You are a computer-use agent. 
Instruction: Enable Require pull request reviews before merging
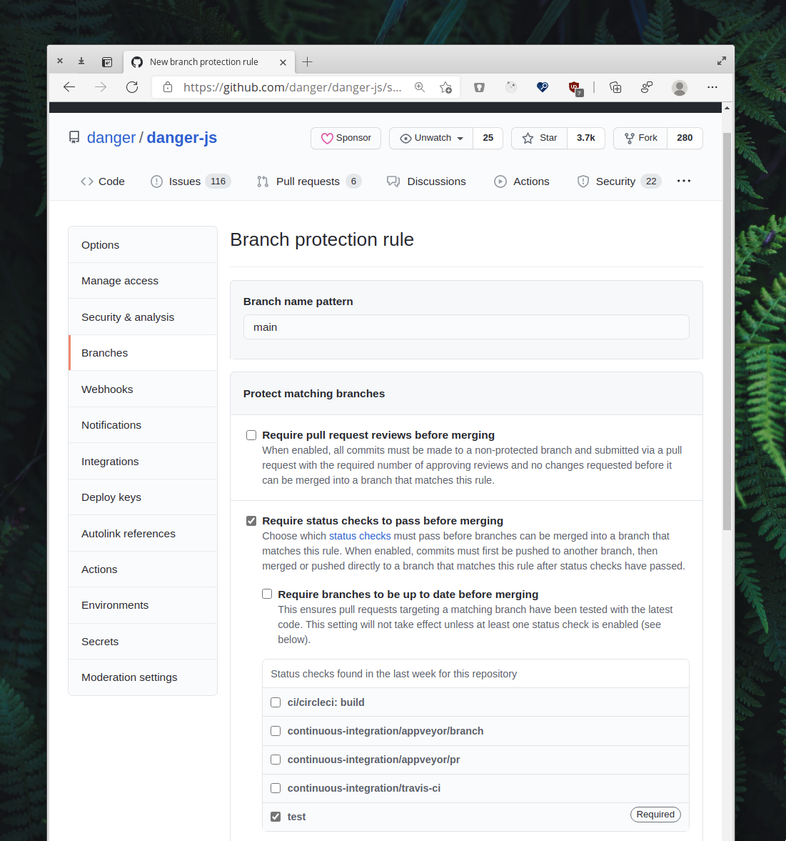tap(251, 435)
